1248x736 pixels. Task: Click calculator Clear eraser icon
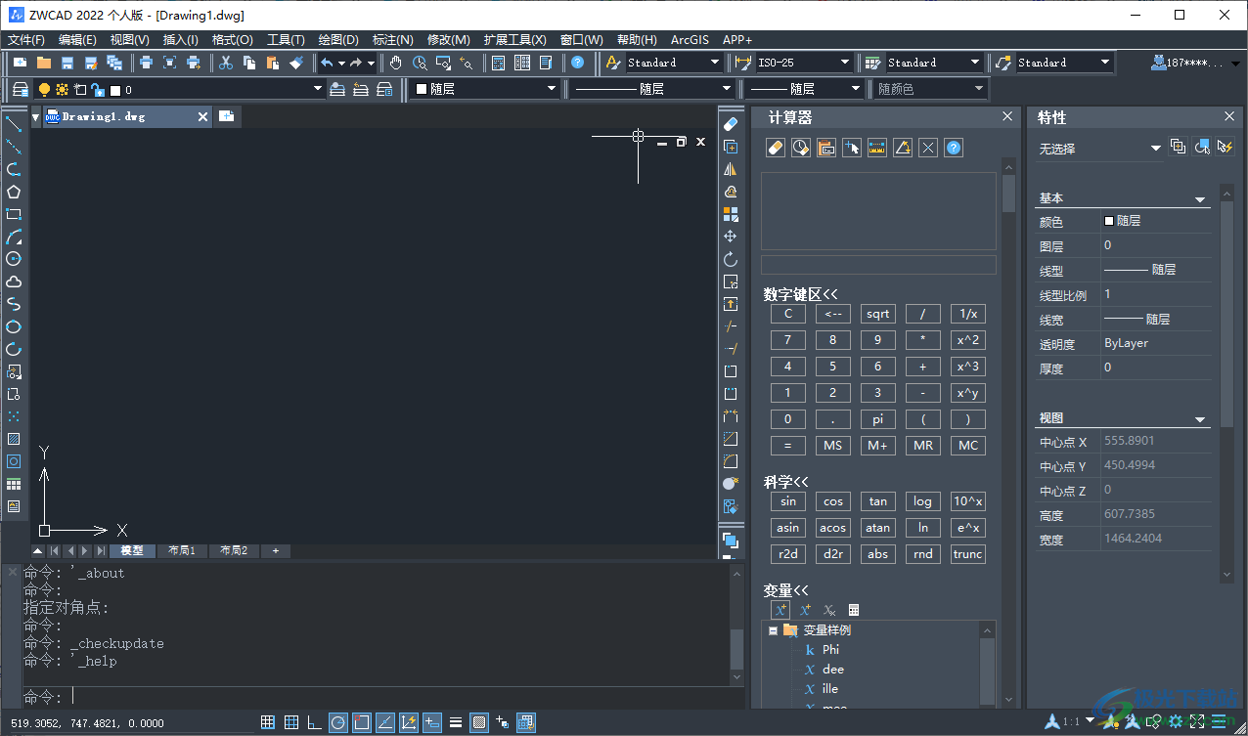pos(776,148)
